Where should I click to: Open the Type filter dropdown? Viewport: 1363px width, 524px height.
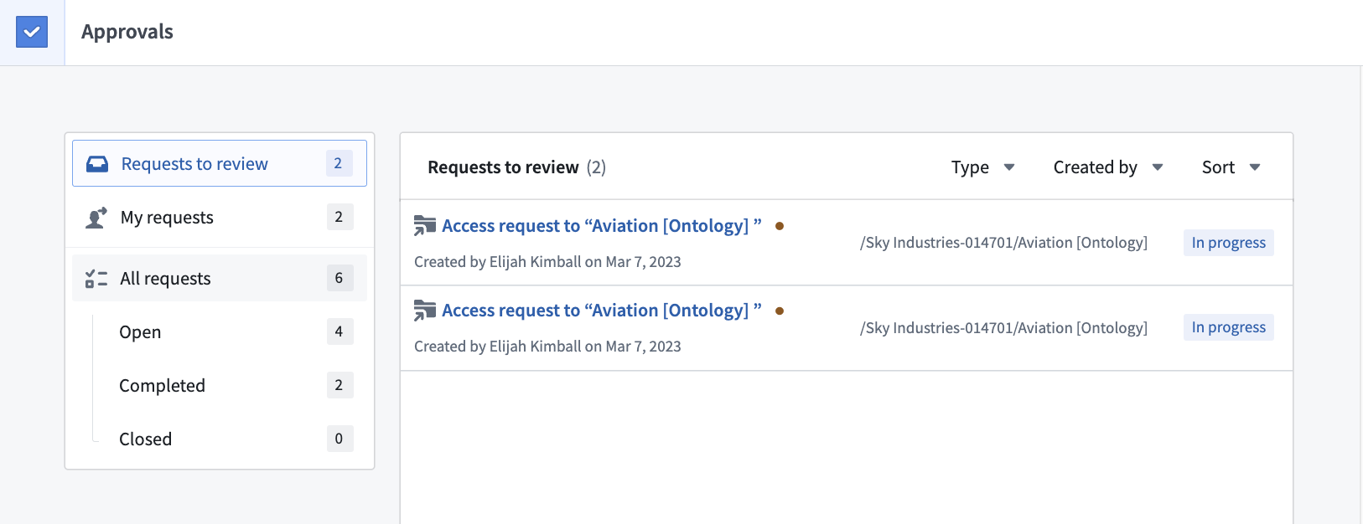pyautogui.click(x=983, y=167)
